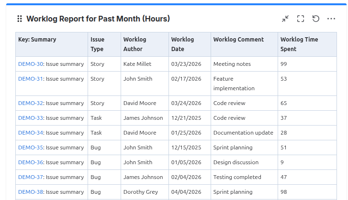Screen dimensions: 348x200
Task: Click the time spent value 65
Action: click(x=284, y=103)
